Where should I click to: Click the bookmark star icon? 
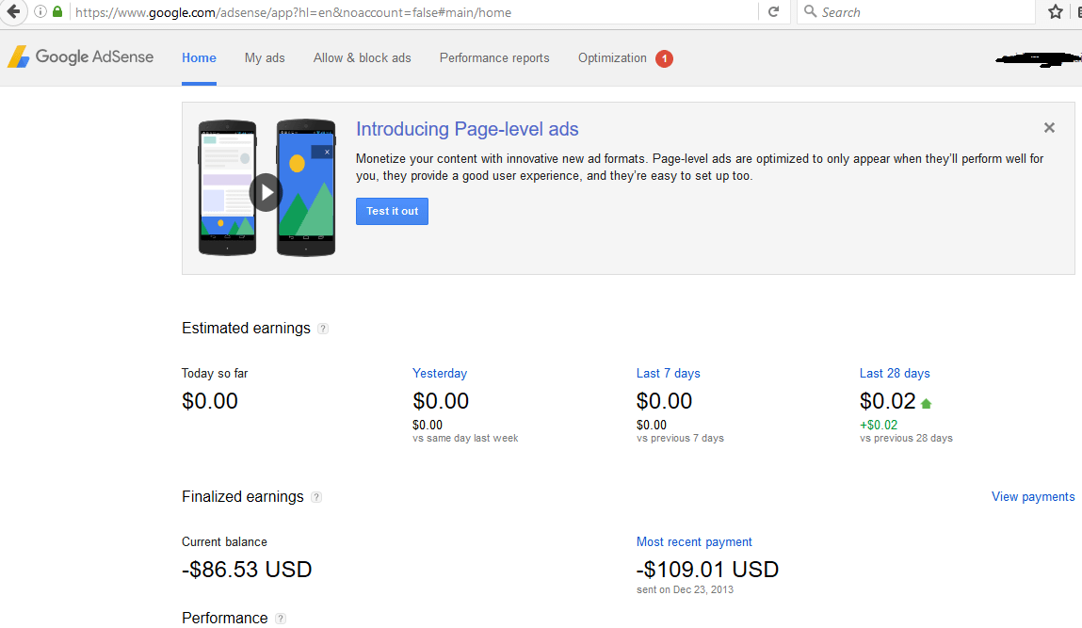point(1056,12)
